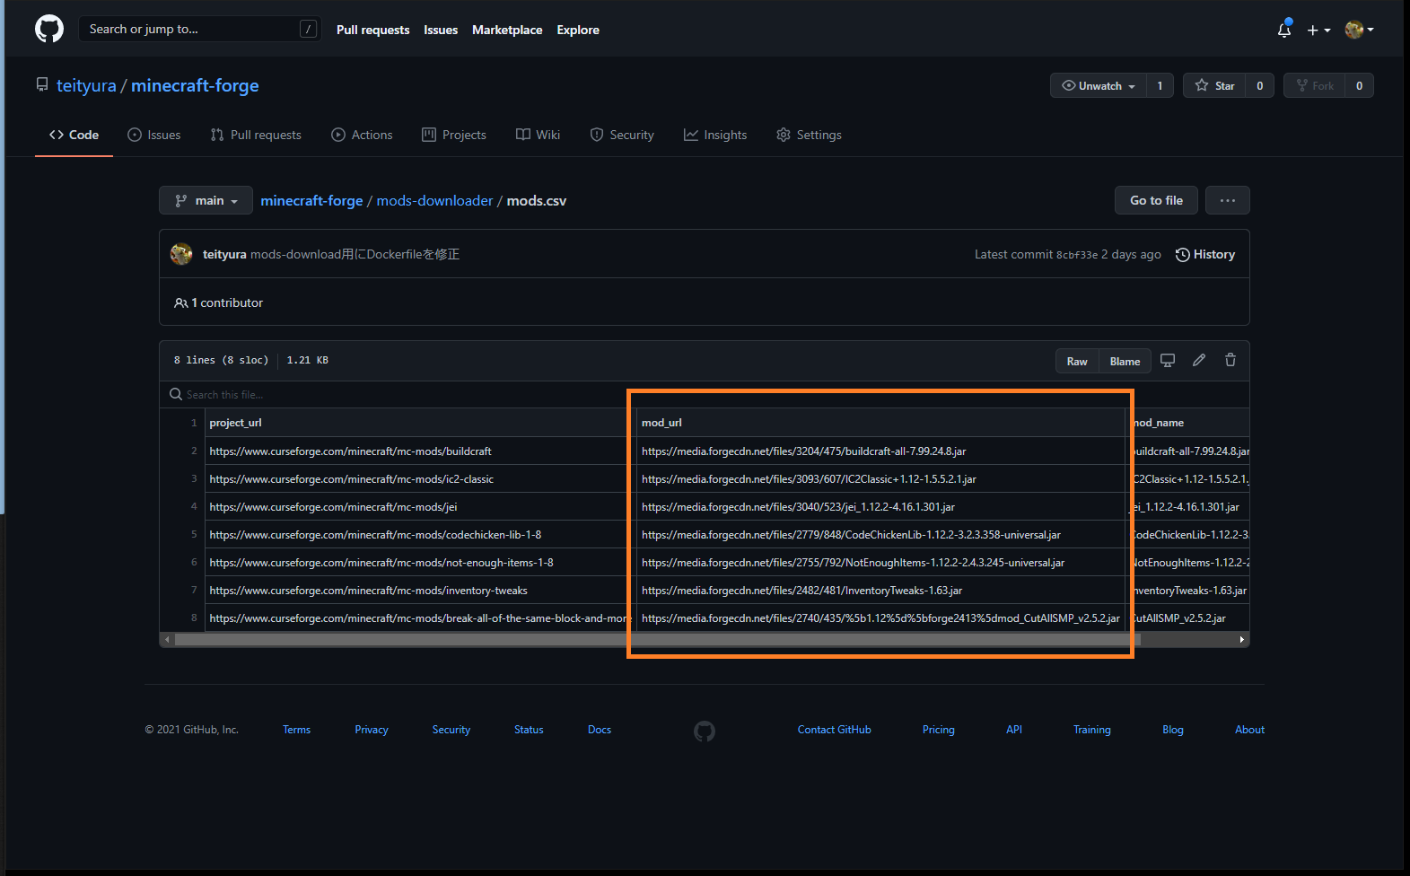View the Raw file
This screenshot has height=876, width=1410.
click(1077, 361)
